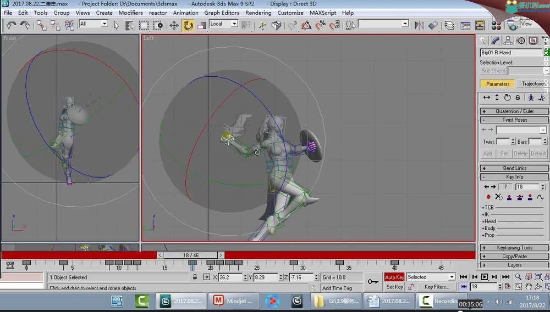Switch to the Hierarchy command panel tab
This screenshot has height=312, width=550.
coord(508,41)
